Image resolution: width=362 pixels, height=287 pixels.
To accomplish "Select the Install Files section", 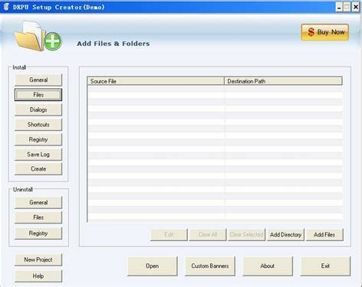I will point(38,95).
